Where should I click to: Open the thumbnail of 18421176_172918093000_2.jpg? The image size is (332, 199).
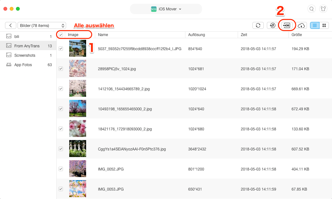(x=78, y=128)
